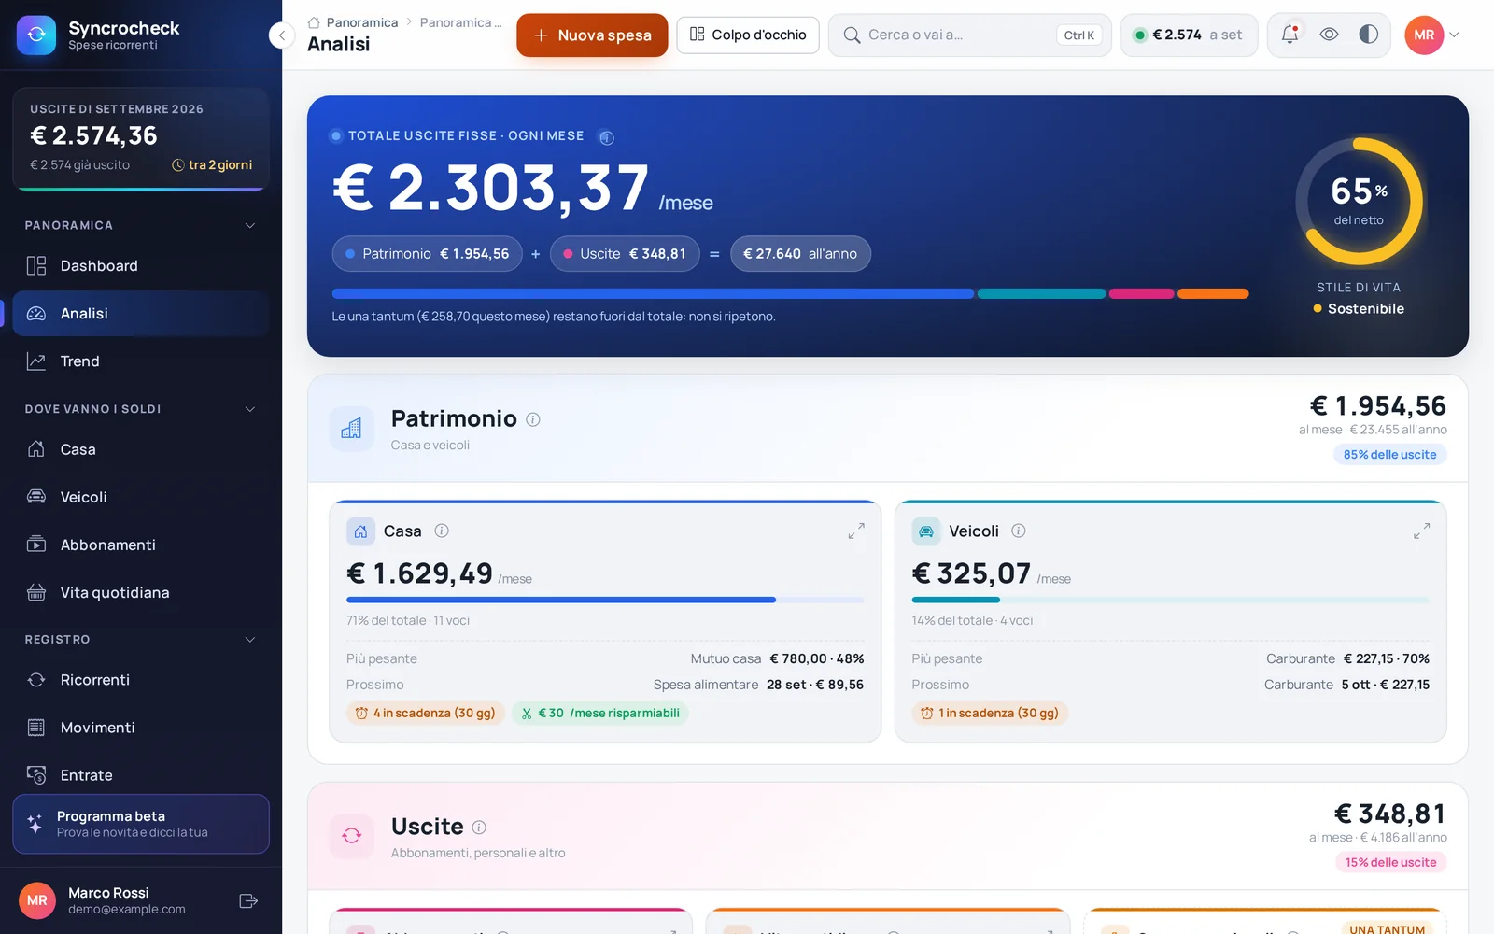Click the Patrimonio € 1.954,56 chip
This screenshot has height=934, width=1494.
pyautogui.click(x=428, y=254)
